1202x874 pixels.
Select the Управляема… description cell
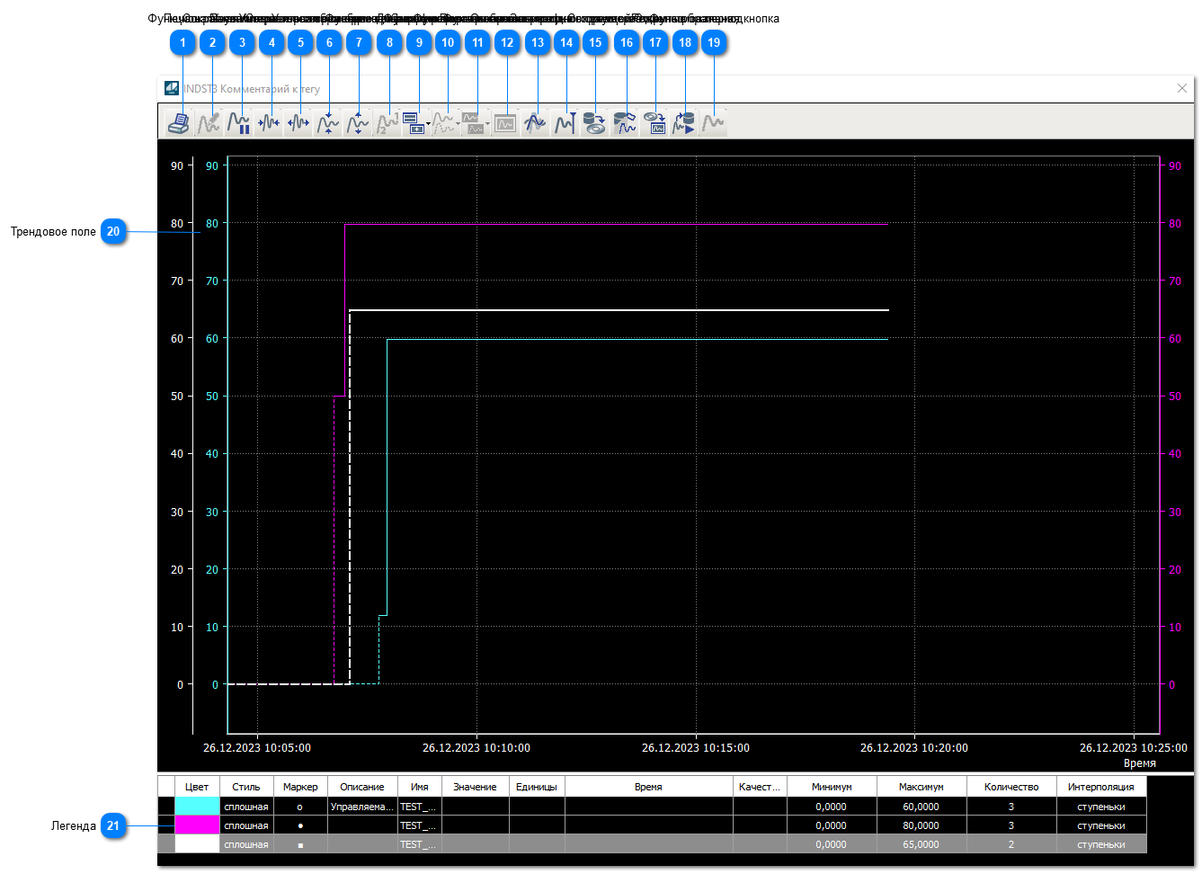[x=362, y=807]
